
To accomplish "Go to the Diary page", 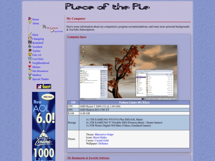I will (35, 35).
